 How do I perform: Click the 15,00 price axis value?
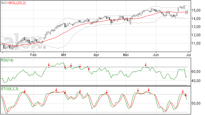point(196,10)
